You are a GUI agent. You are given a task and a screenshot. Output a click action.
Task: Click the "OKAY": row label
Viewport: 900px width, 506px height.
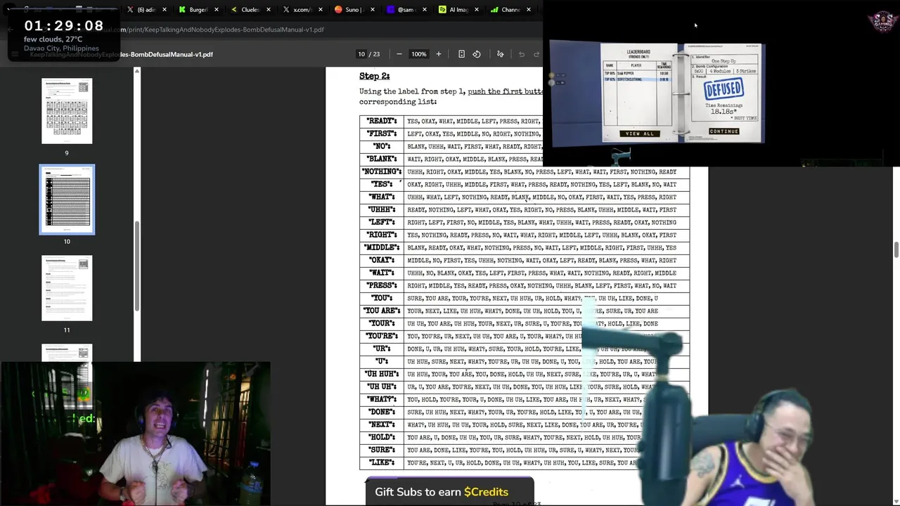click(382, 260)
